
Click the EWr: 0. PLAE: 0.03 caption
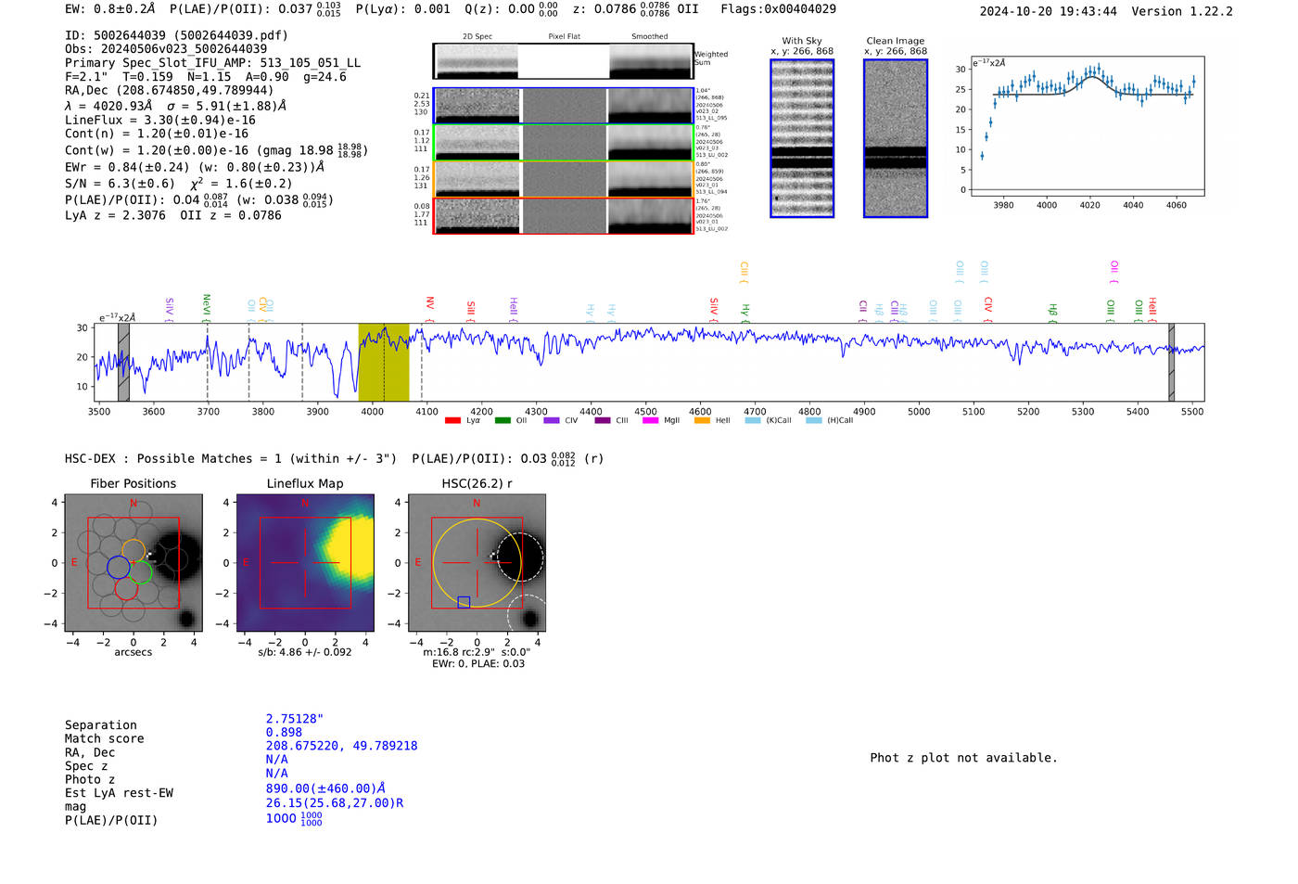[478, 663]
